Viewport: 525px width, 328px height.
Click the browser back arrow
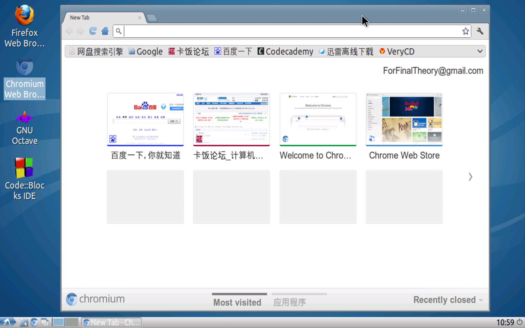(x=69, y=31)
